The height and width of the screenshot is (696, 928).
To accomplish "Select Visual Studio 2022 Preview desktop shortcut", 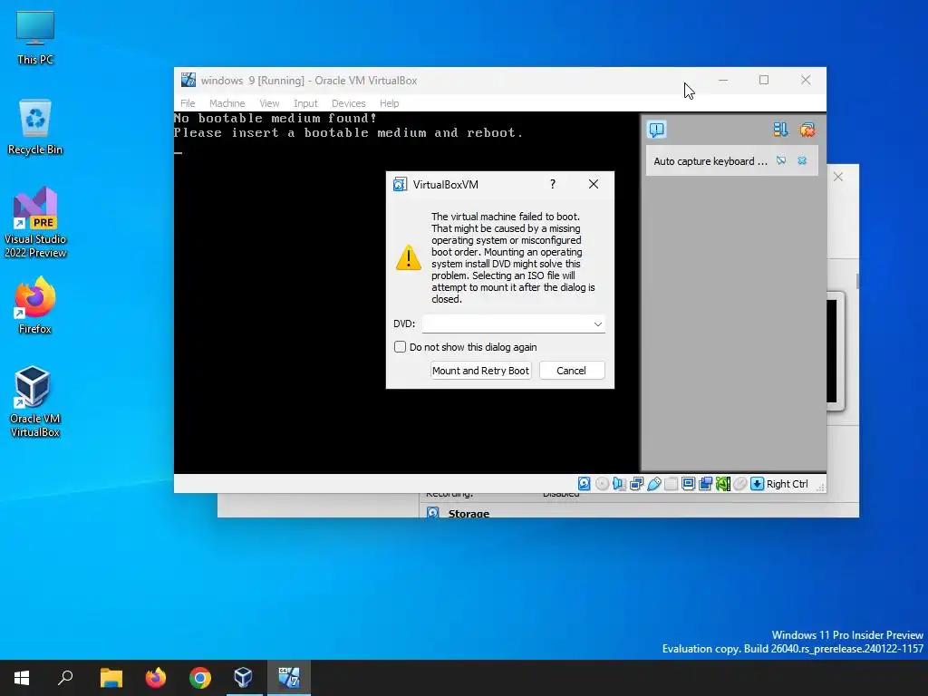I will pyautogui.click(x=35, y=223).
